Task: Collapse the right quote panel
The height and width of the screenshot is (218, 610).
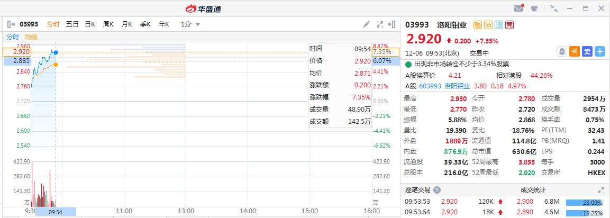Action: pyautogui.click(x=392, y=24)
